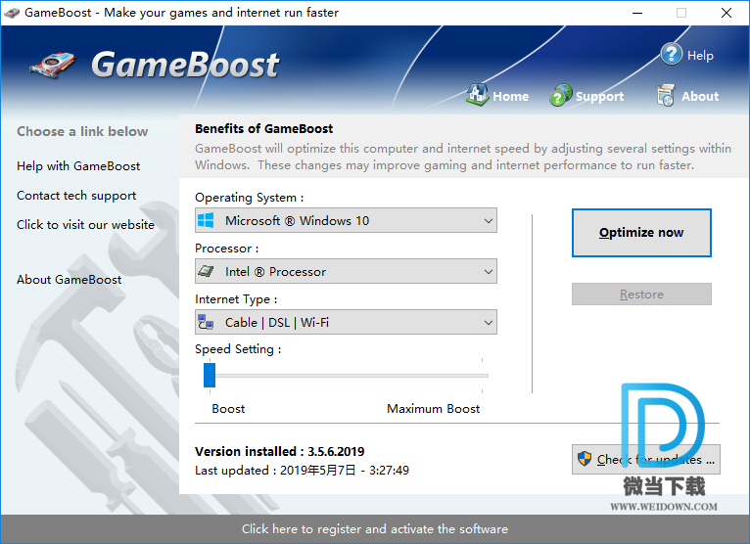Click the 'Speed Setting :' label
Viewport: 750px width, 544px height.
click(x=238, y=349)
